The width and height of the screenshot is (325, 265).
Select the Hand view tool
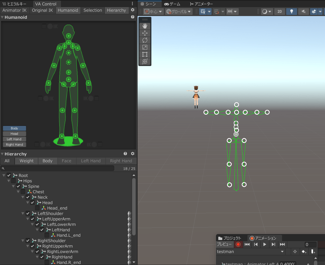coord(145,26)
